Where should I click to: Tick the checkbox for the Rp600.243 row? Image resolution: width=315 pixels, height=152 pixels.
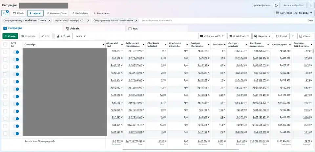5,74
